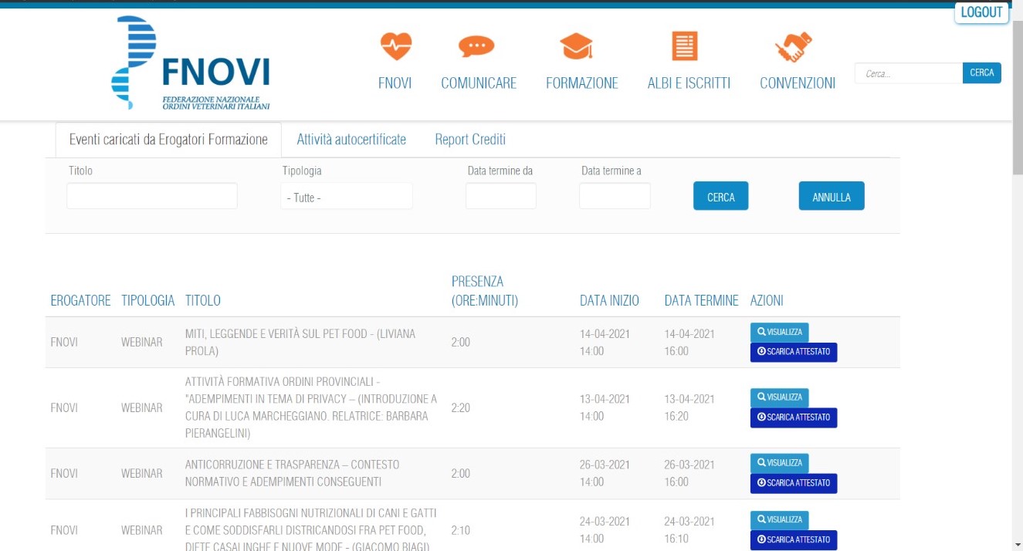Select the Albi e Iscritti document icon
Viewport: 1023px width, 551px height.
pyautogui.click(x=684, y=47)
